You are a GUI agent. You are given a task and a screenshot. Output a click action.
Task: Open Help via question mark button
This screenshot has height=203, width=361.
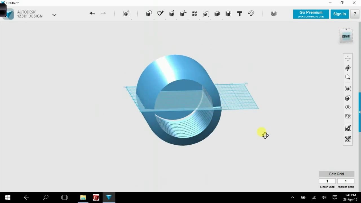[355, 14]
